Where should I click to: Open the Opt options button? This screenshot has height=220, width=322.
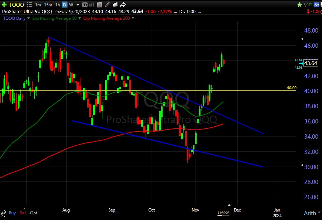34,213
